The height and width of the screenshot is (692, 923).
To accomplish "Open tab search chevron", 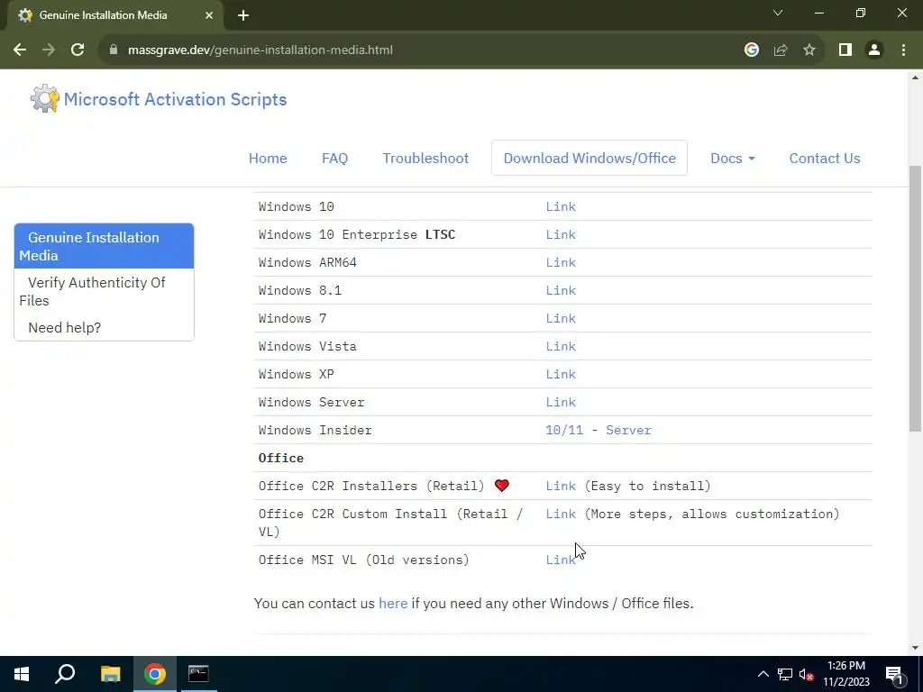I will click(x=778, y=13).
